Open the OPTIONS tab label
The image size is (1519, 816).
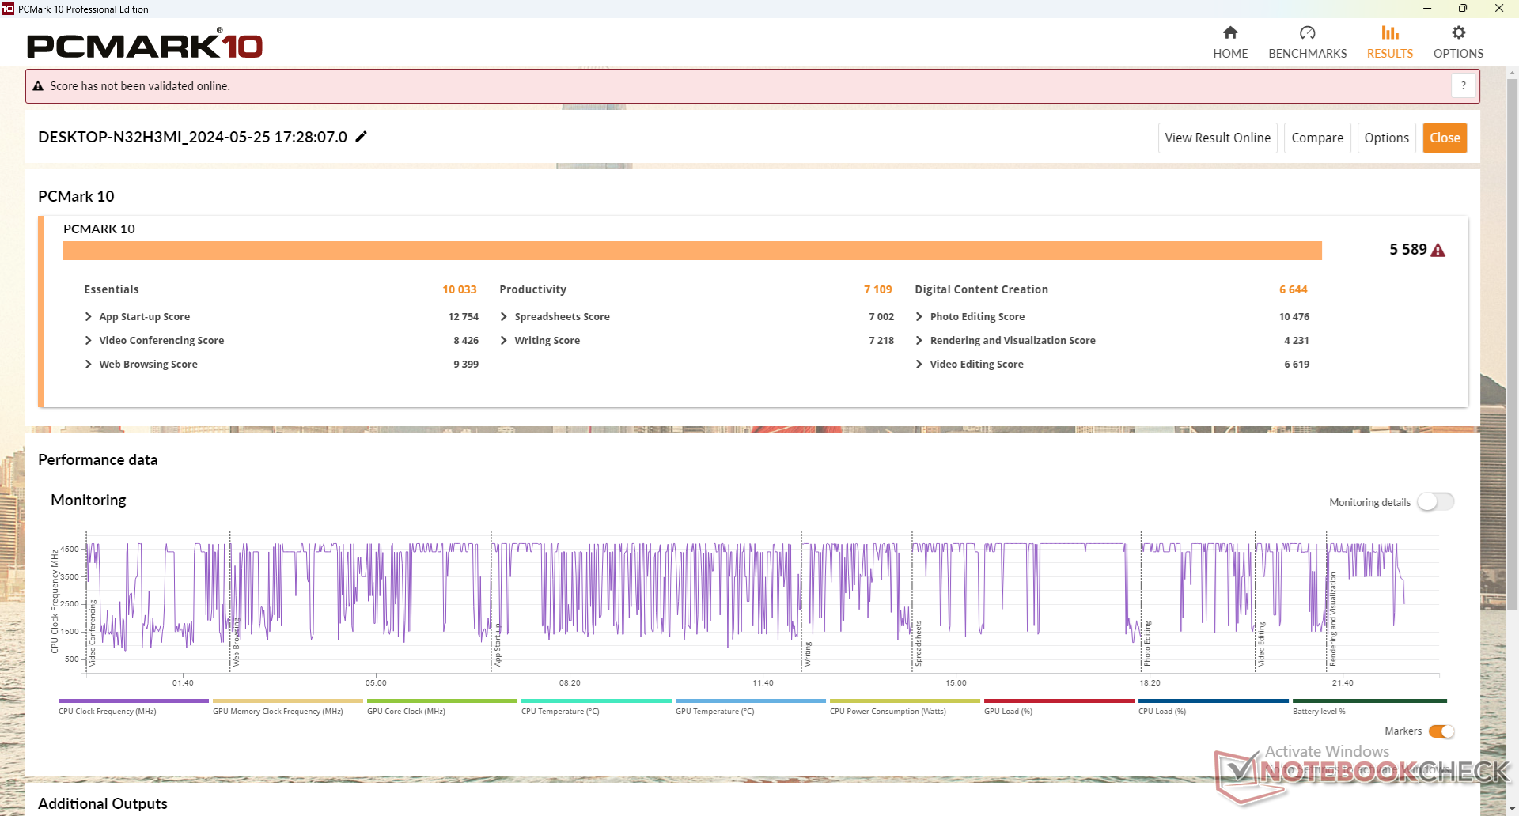click(1458, 54)
